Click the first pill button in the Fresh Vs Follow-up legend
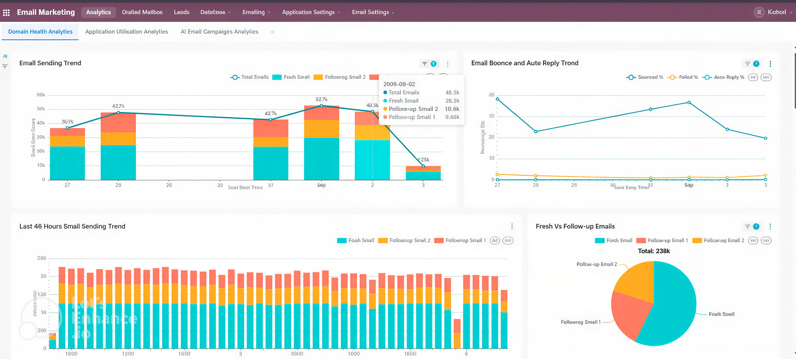 pos(753,241)
